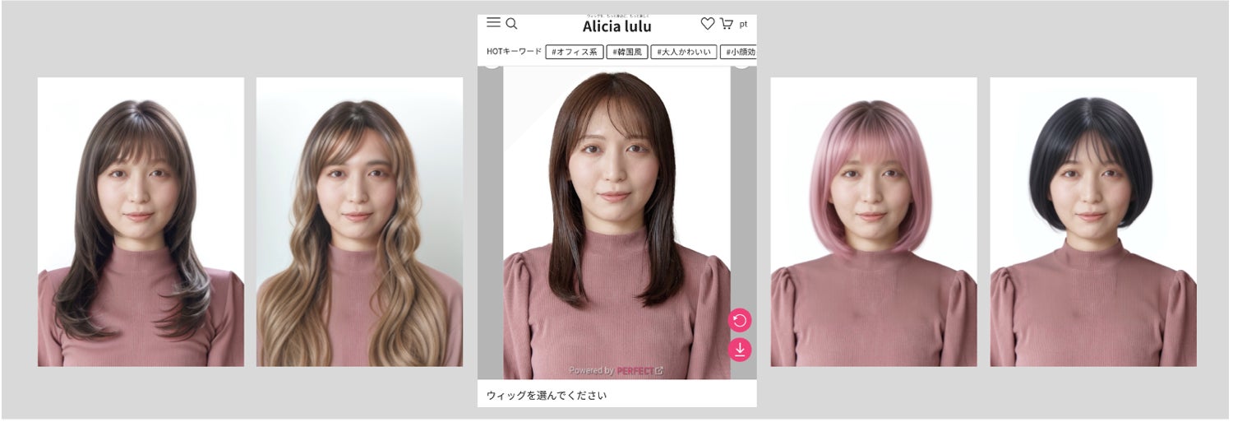Click the pt points indicator

[743, 25]
